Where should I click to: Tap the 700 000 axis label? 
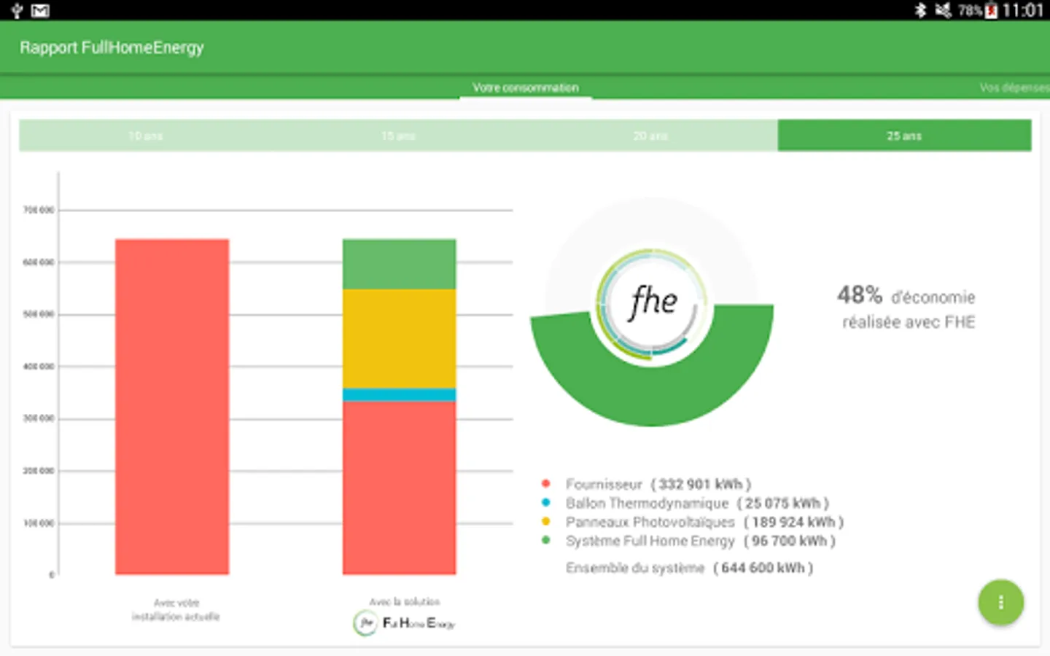pyautogui.click(x=39, y=210)
